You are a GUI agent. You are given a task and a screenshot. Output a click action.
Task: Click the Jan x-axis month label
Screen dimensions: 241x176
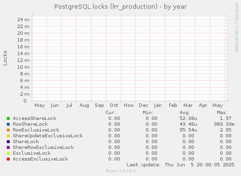point(158,105)
